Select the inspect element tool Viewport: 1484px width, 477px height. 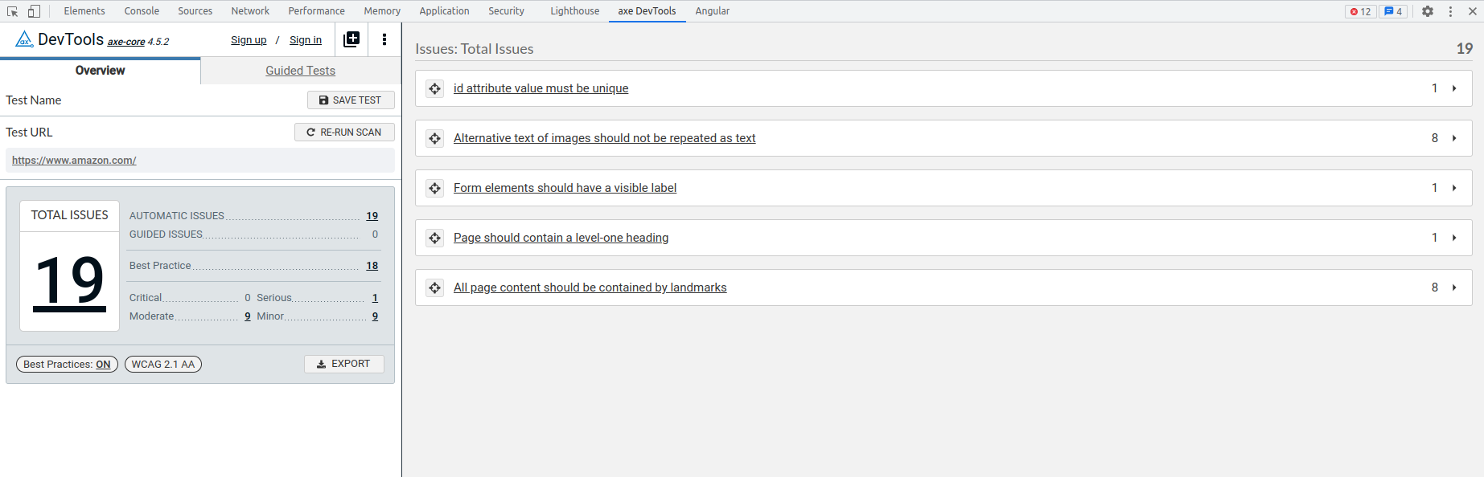[12, 10]
